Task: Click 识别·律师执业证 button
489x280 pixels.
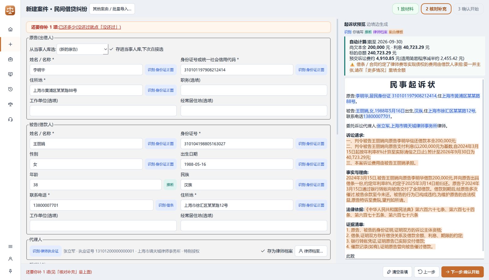Action: tap(46, 251)
